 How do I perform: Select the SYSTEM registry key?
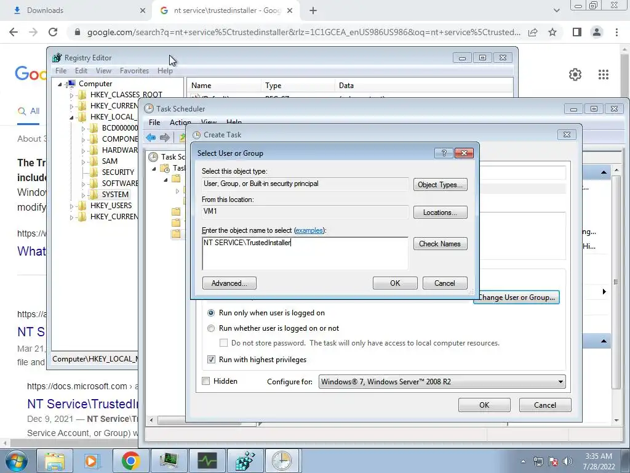(x=115, y=195)
